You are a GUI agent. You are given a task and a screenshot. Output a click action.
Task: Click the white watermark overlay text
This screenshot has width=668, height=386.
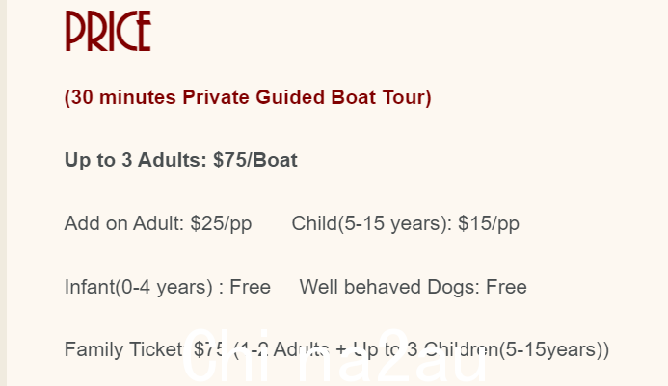pyautogui.click(x=334, y=356)
